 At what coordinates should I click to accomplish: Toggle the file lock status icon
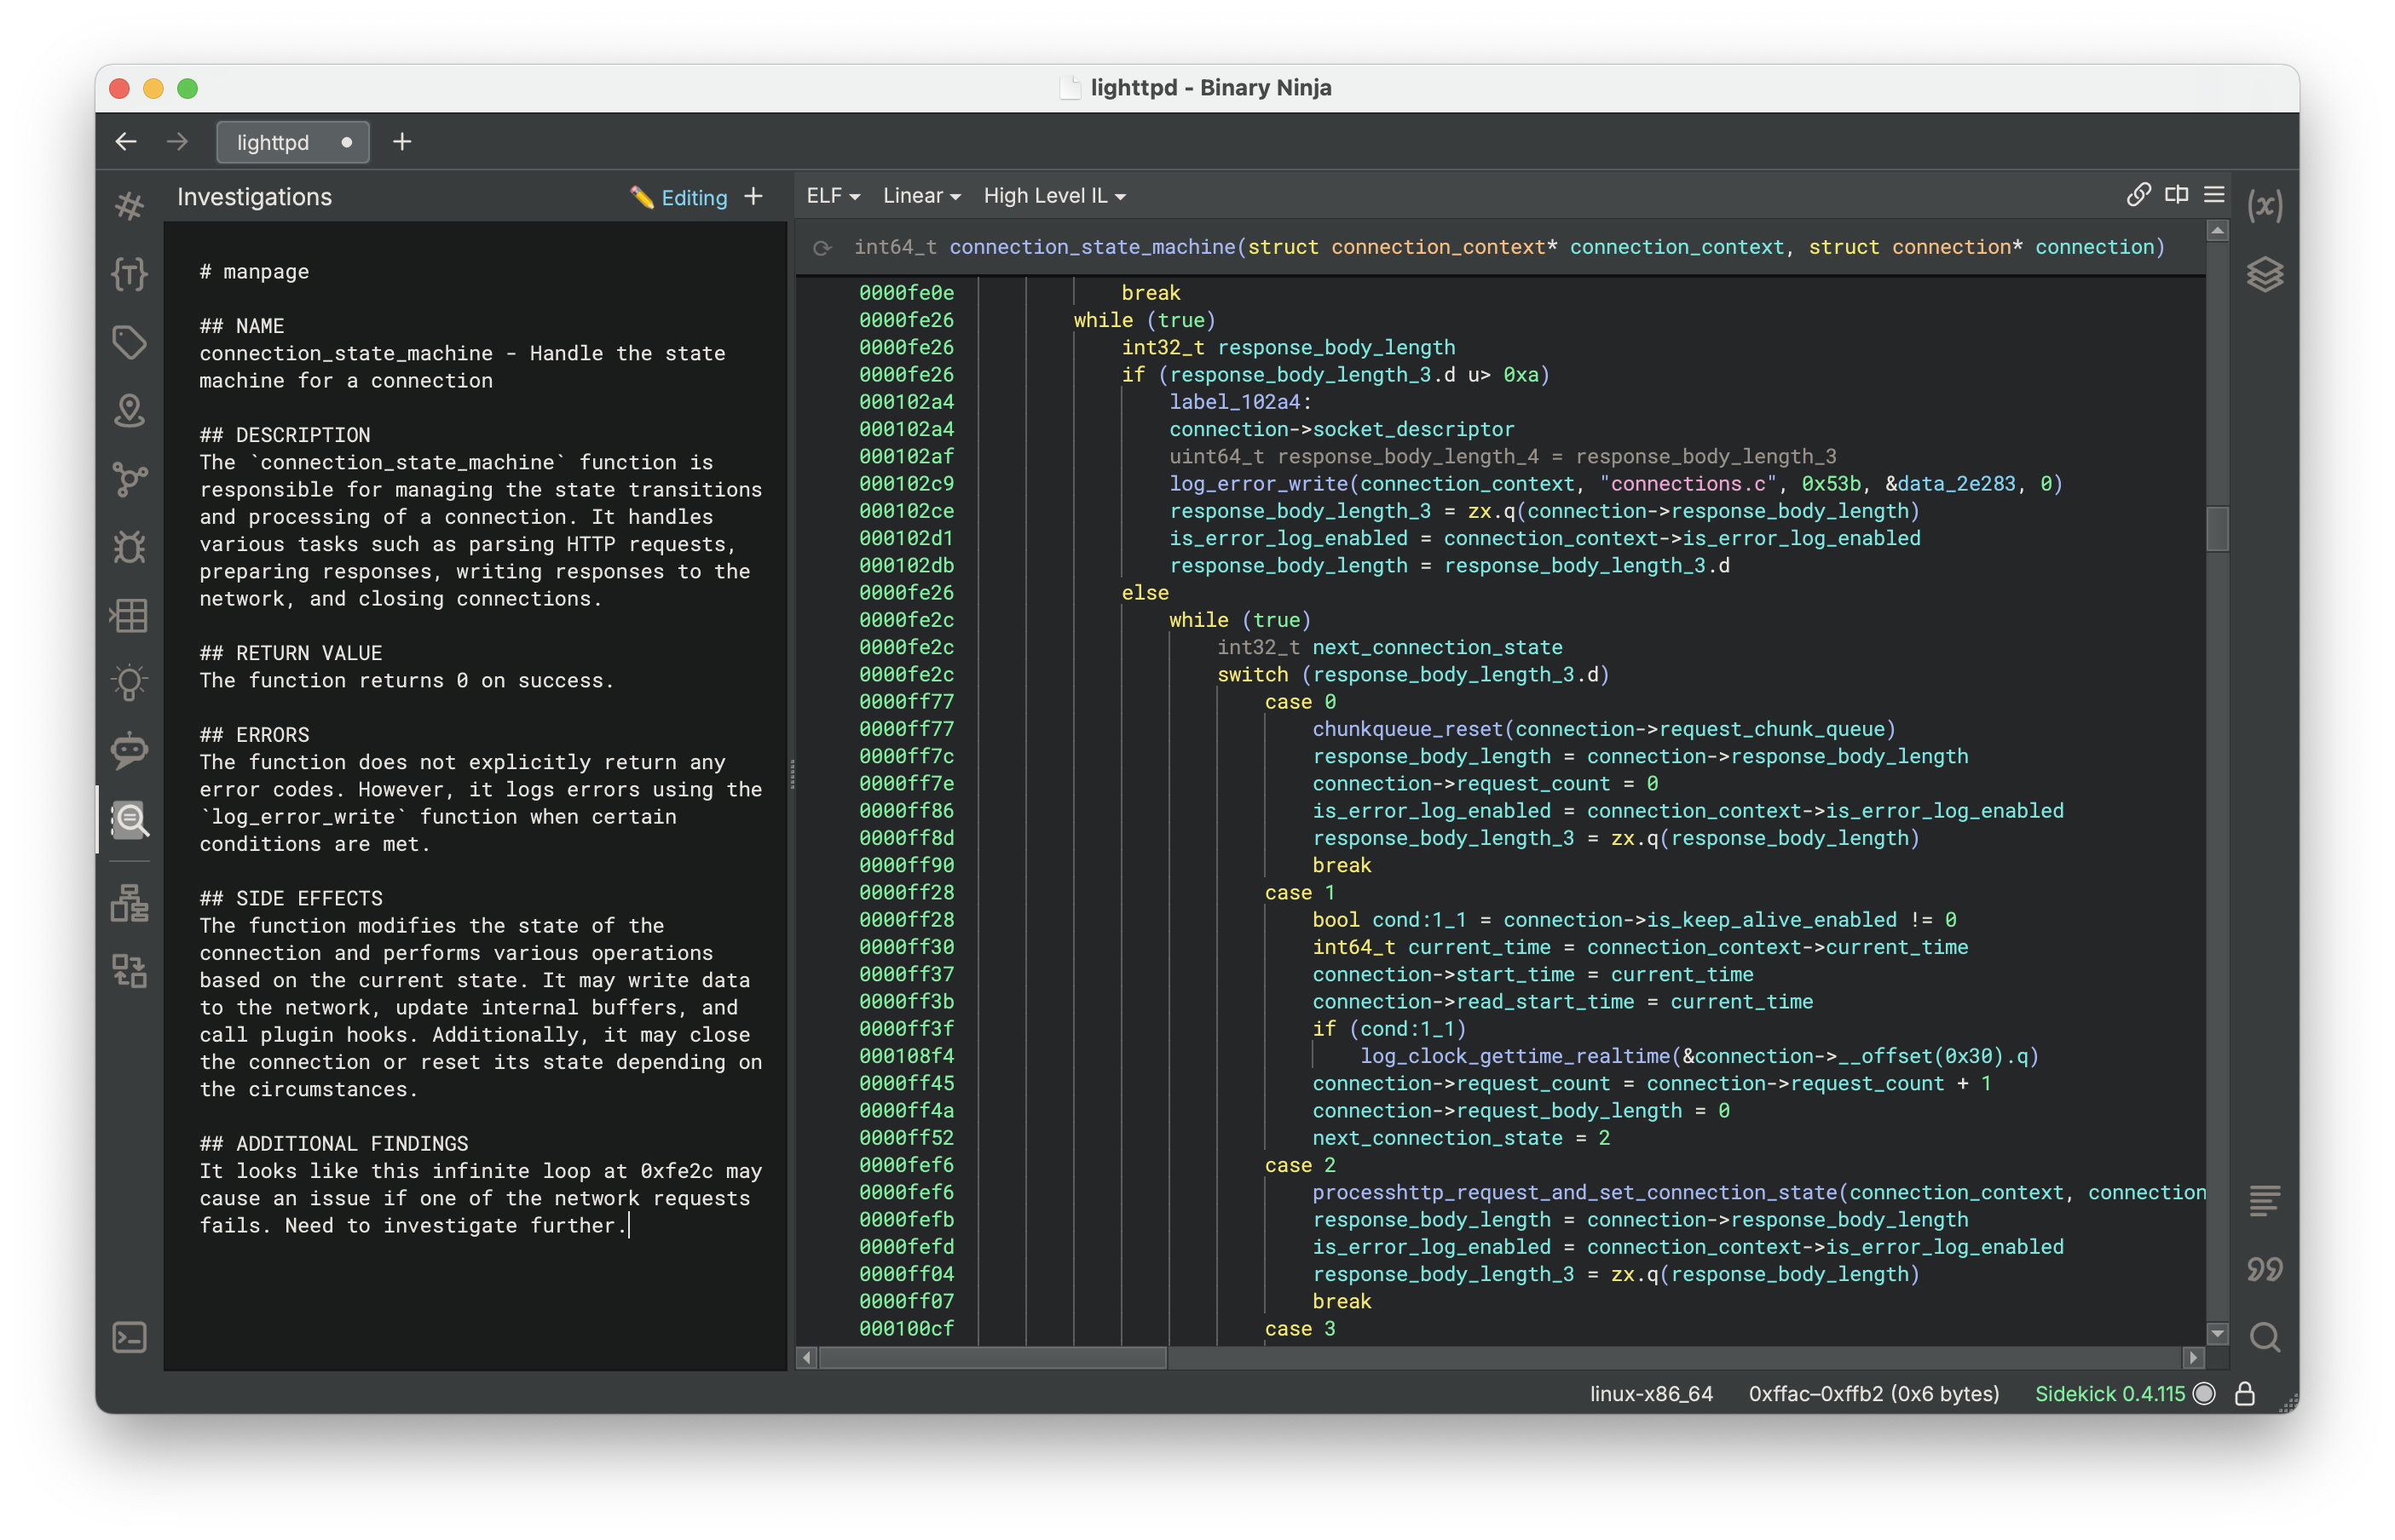coord(2245,1394)
